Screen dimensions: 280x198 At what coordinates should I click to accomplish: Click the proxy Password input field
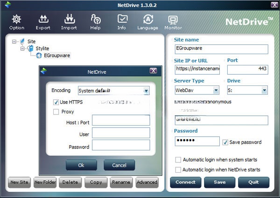[121, 145]
